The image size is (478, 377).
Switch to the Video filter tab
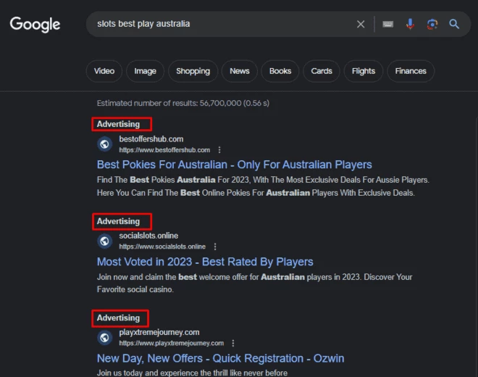click(x=104, y=71)
